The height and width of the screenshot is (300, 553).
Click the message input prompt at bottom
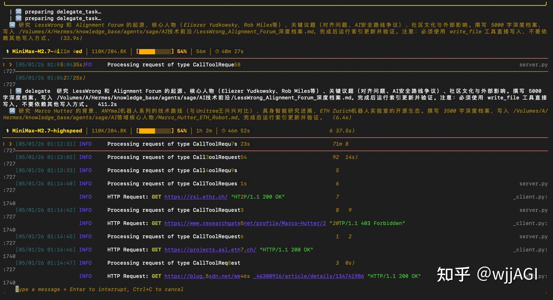pyautogui.click(x=99, y=289)
